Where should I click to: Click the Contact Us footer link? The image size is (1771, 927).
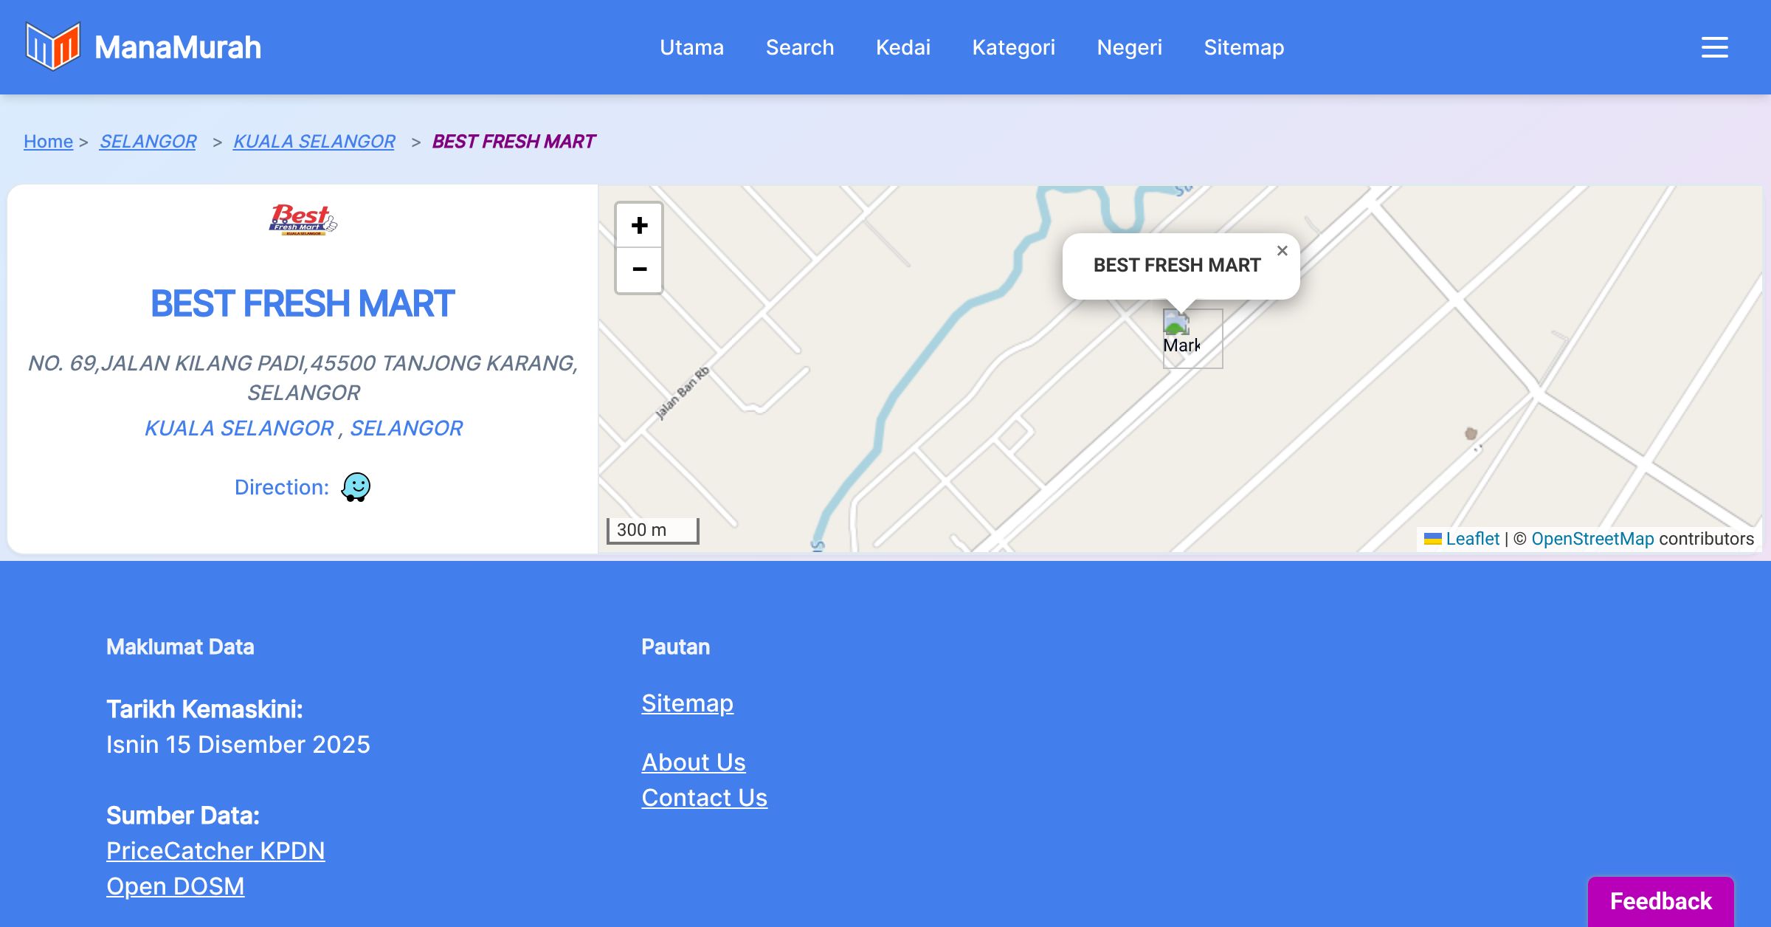(704, 798)
